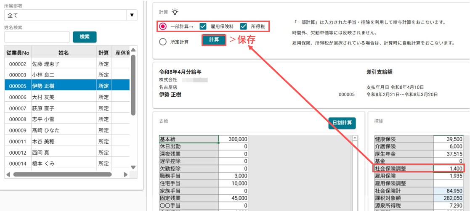Click the 家族手当 value cell
The height and width of the screenshot is (211, 470).
(234, 191)
